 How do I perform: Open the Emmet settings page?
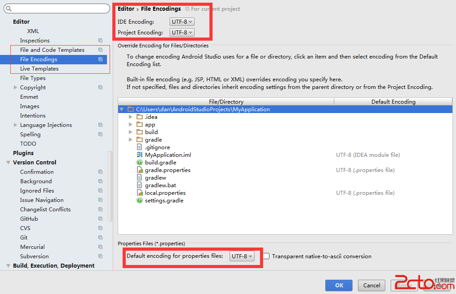pyautogui.click(x=29, y=97)
